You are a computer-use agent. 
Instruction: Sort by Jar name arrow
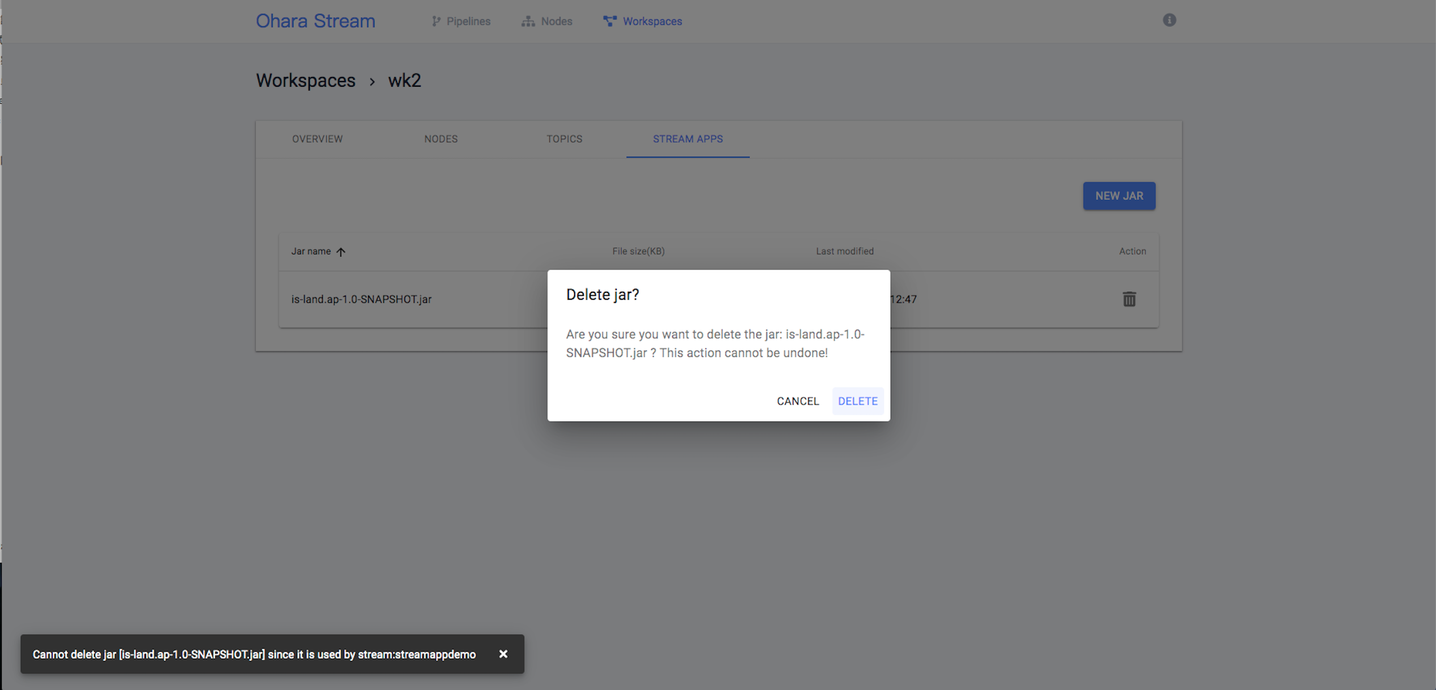tap(340, 252)
